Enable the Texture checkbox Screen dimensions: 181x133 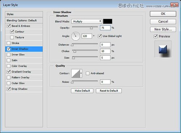tap(12, 37)
